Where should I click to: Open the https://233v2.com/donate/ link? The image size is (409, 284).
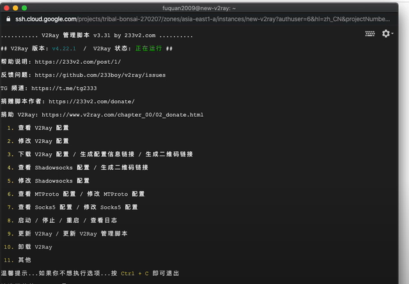pyautogui.click(x=91, y=101)
